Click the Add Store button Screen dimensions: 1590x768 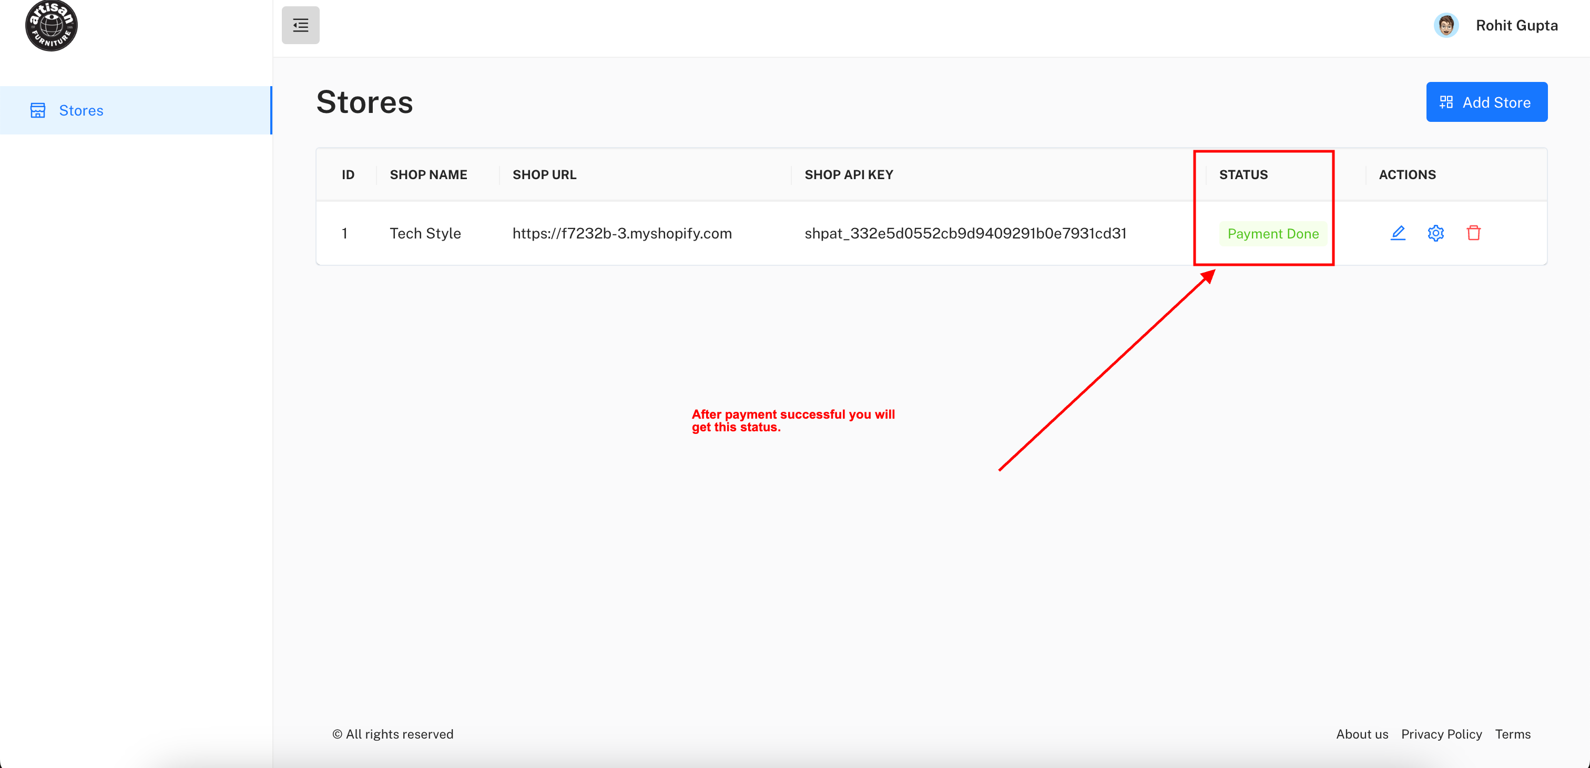(1486, 102)
